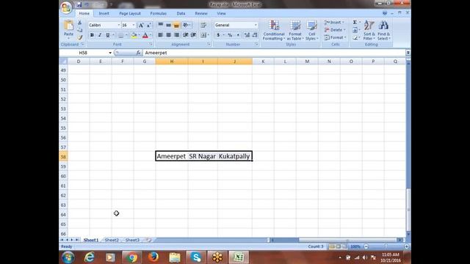Open Sort & Filter menu
470x264 pixels.
(x=369, y=30)
